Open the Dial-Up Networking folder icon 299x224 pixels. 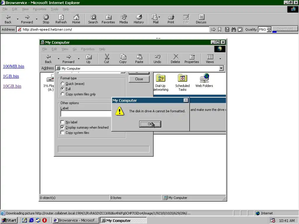click(161, 82)
